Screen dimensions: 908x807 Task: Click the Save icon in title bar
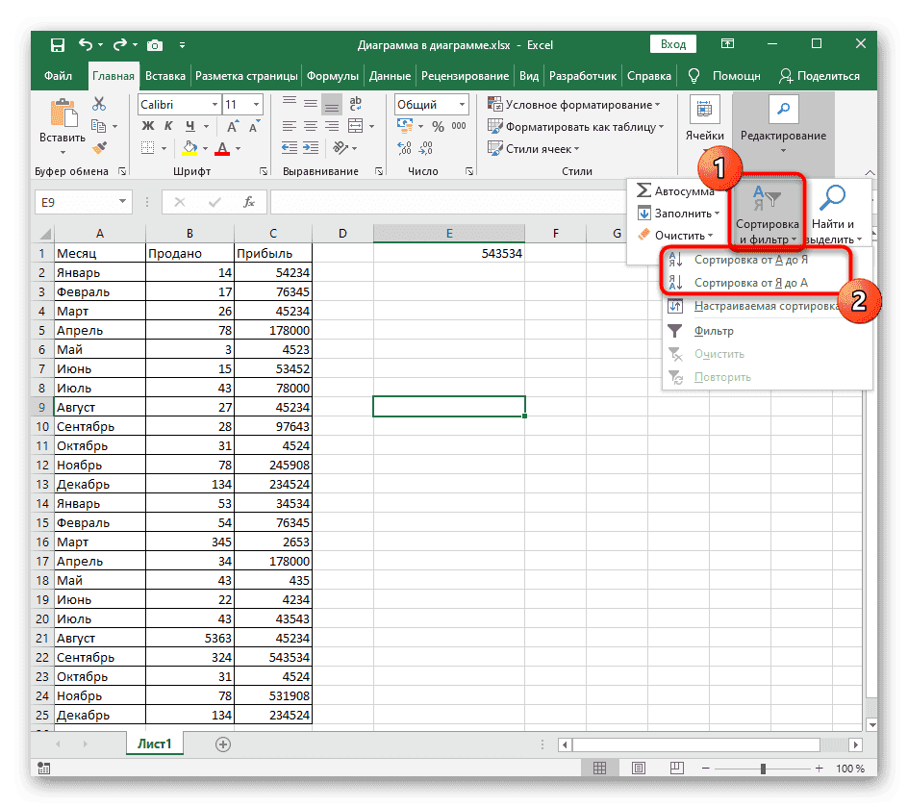[57, 44]
